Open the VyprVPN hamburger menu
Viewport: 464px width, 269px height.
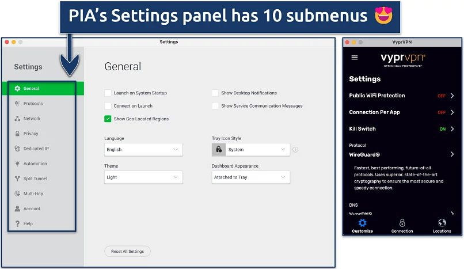tap(355, 58)
